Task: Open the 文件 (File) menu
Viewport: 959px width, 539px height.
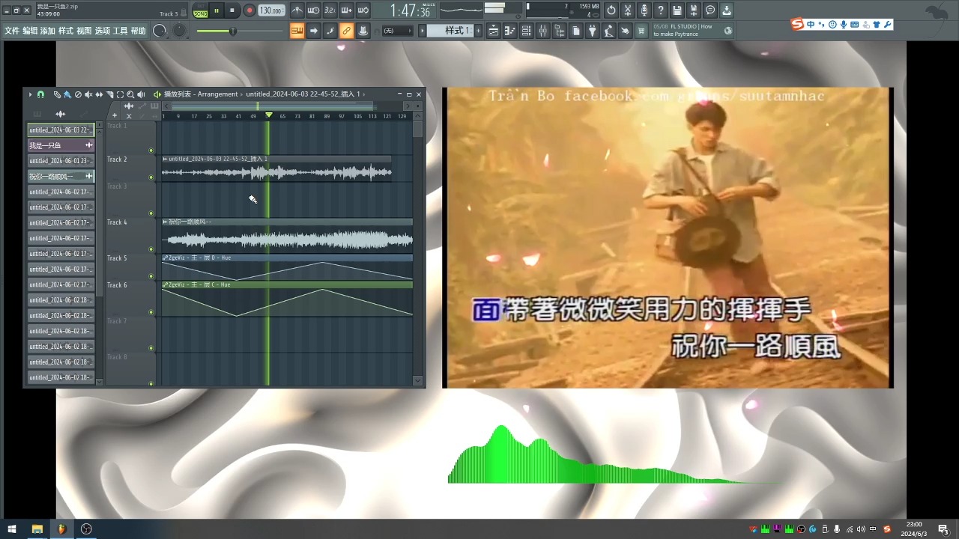Action: click(12, 31)
